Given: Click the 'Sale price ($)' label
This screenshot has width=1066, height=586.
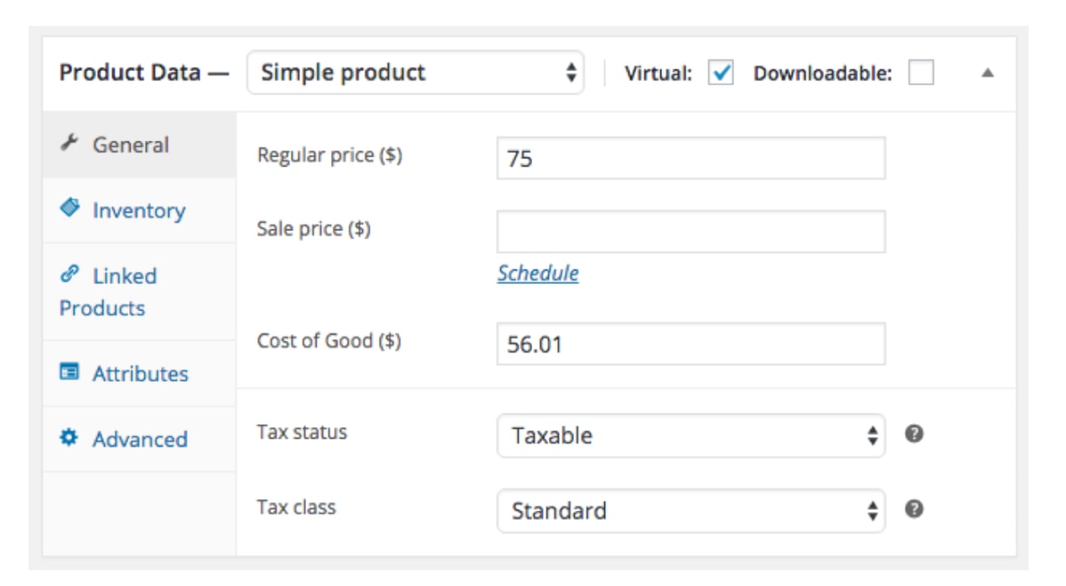Looking at the screenshot, I should 313,229.
